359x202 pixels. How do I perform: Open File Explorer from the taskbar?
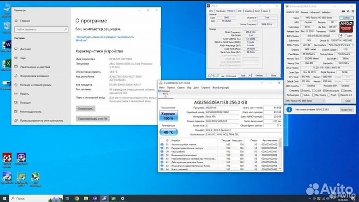pos(86,199)
